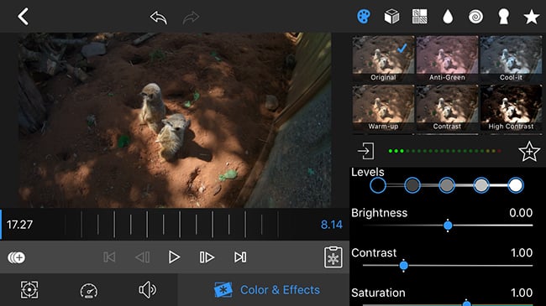Select the mid gray Levels handle
This screenshot has width=546, height=306.
pos(447,185)
